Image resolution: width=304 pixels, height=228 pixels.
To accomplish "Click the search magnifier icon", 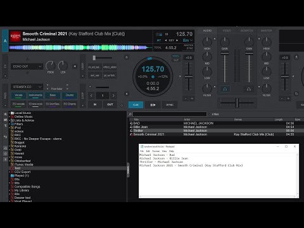I will coord(130,114).
